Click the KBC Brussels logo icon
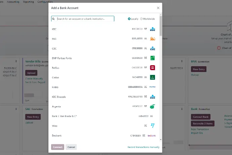The height and width of the screenshot is (155, 232). [153, 97]
